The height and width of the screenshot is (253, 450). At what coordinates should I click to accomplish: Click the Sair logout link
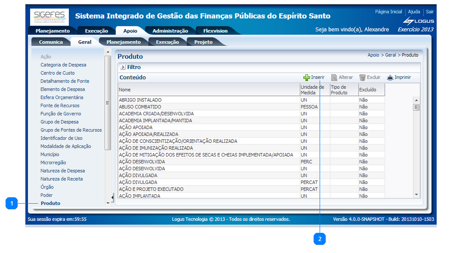[x=430, y=12]
